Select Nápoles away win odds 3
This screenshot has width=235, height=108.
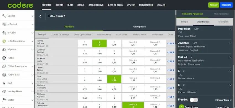point(114,97)
